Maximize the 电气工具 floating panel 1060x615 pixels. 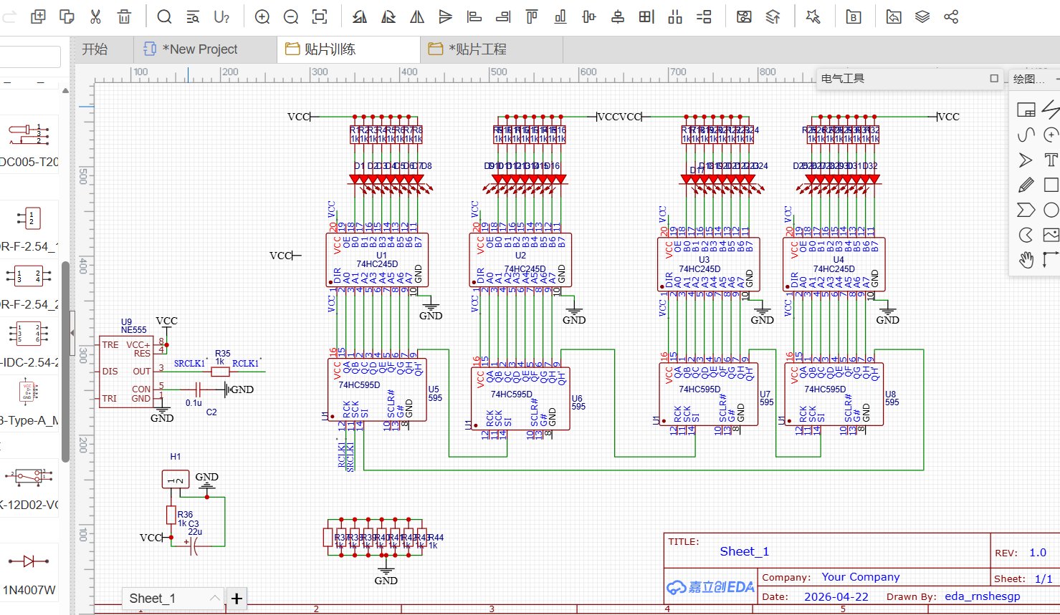[994, 78]
